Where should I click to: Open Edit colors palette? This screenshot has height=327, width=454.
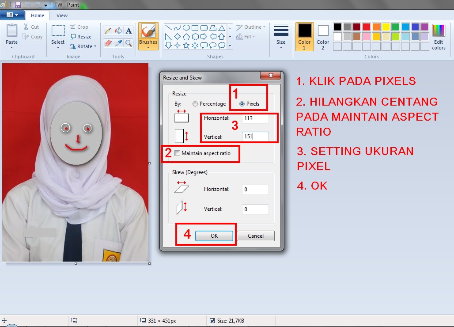(439, 37)
